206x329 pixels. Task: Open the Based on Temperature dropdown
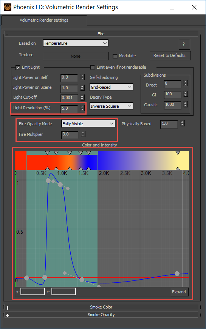(x=76, y=43)
